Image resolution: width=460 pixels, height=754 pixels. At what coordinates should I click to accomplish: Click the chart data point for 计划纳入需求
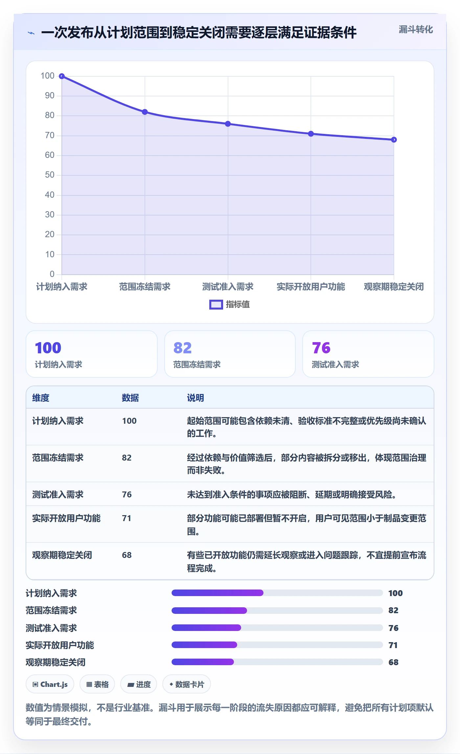62,76
